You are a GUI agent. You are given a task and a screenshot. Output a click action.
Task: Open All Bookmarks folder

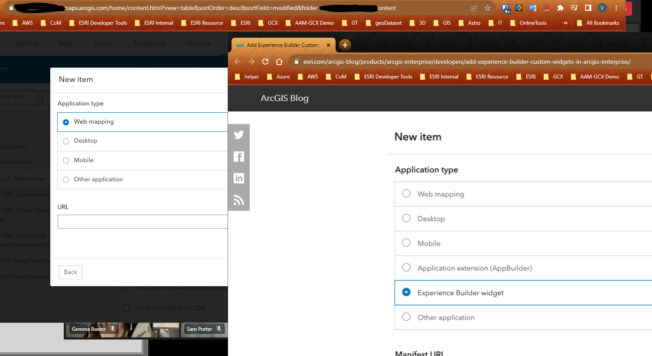(598, 23)
